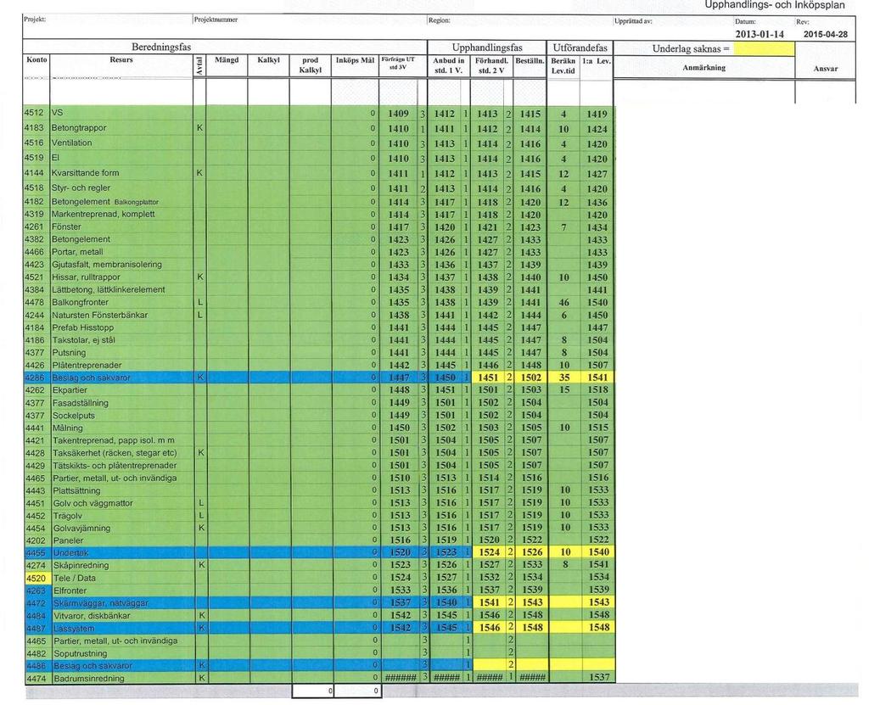Click the "Region:" field label

coord(439,20)
